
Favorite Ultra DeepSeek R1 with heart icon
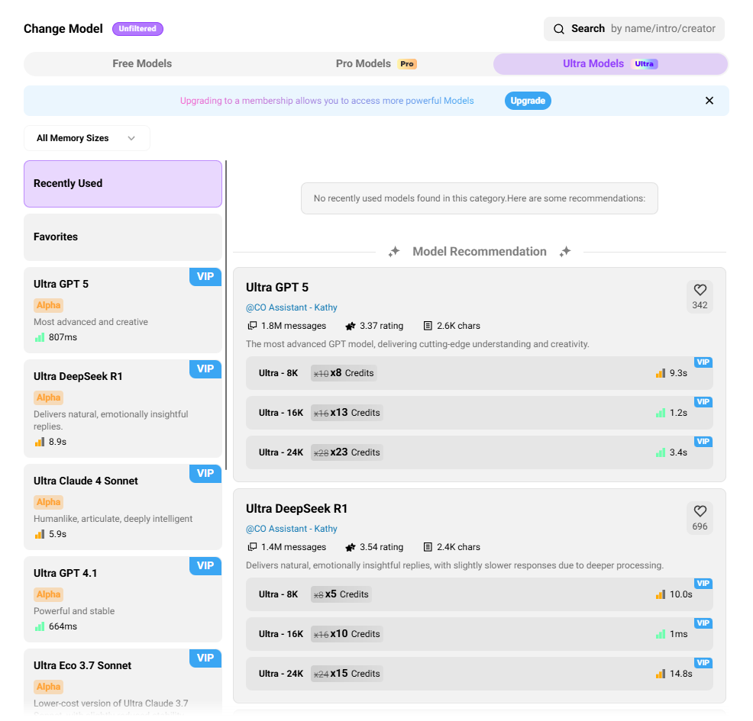(x=700, y=511)
